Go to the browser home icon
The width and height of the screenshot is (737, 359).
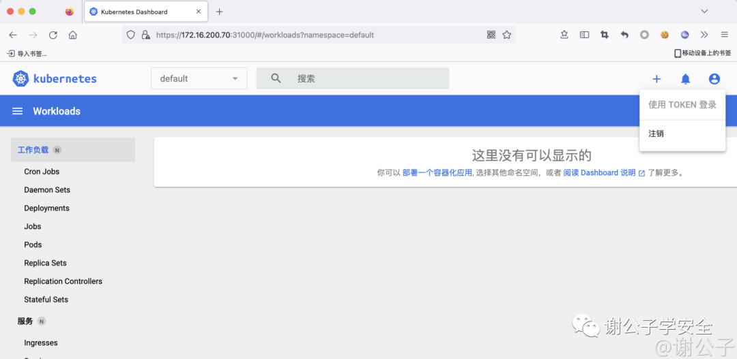pyautogui.click(x=72, y=35)
